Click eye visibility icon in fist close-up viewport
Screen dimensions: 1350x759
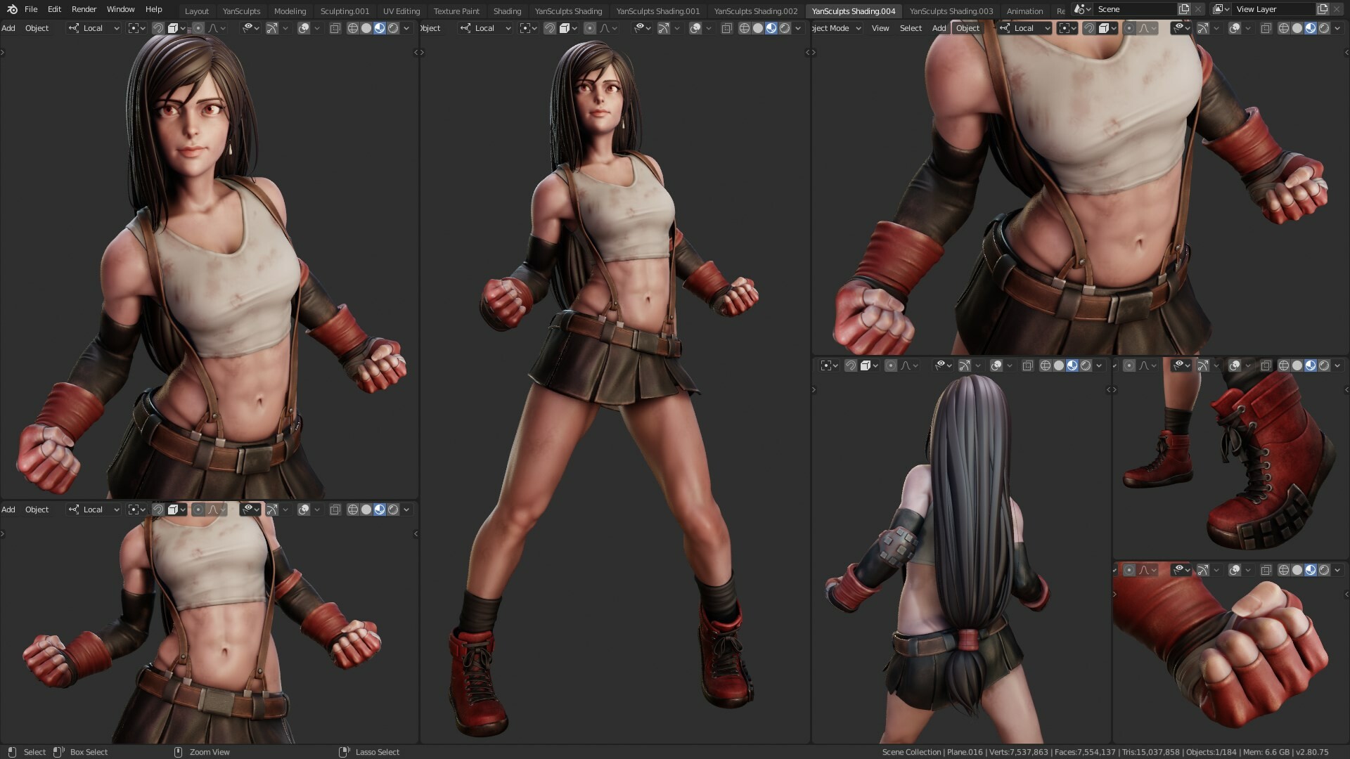point(1182,570)
